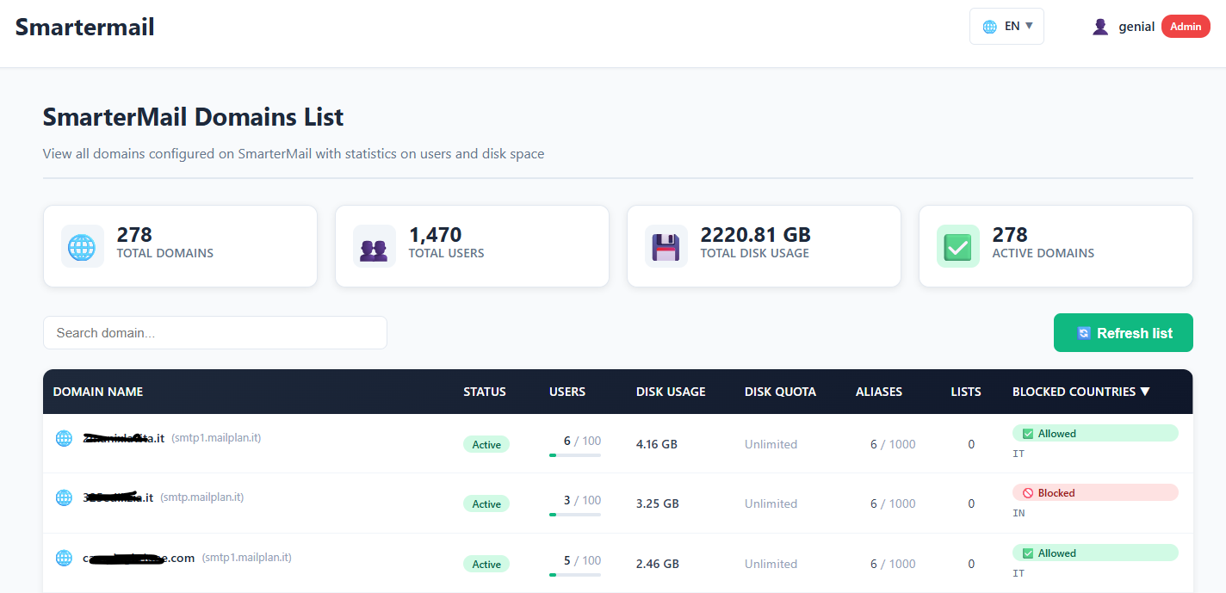Click the globe icon in the language selector
Image resolution: width=1226 pixels, height=593 pixels.
click(x=990, y=27)
